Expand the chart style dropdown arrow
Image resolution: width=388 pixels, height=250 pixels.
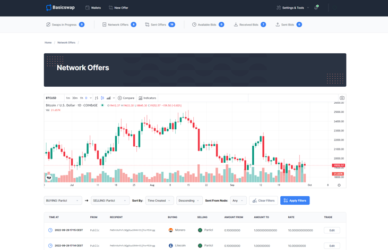[114, 98]
